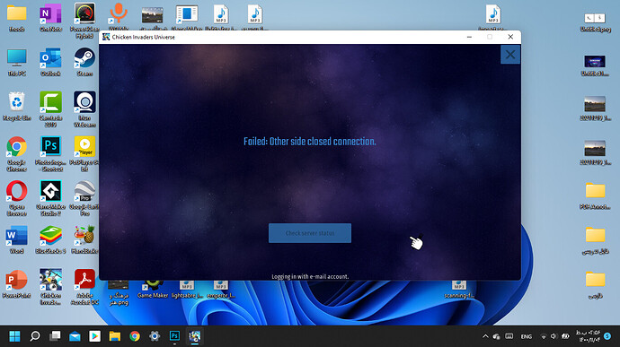620x347 pixels.
Task: Open the Wi-Fi network tray icon
Action: [544, 336]
